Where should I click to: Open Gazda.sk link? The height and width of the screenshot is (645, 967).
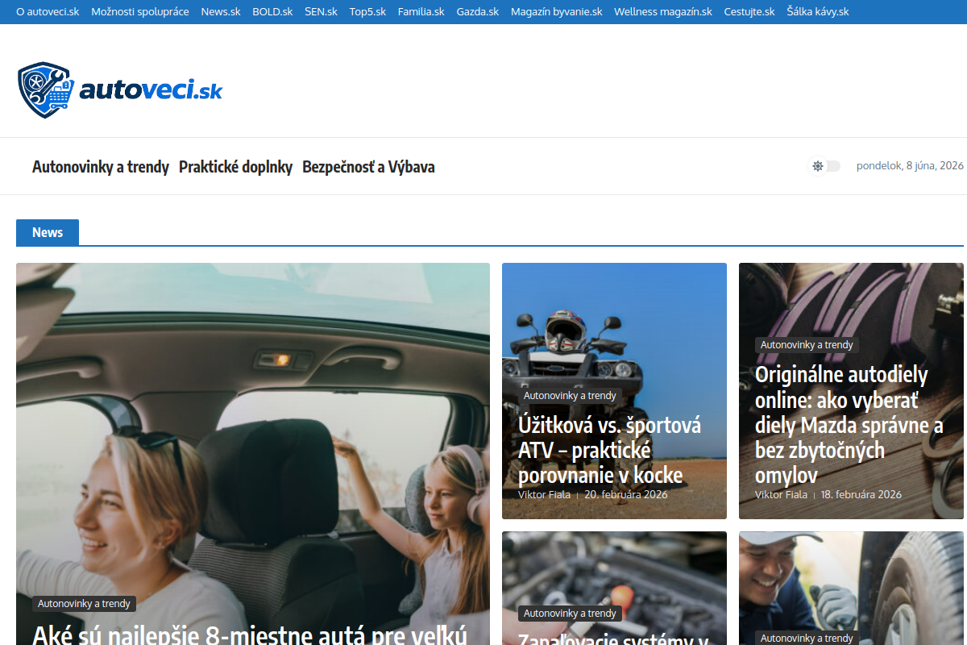click(x=478, y=12)
